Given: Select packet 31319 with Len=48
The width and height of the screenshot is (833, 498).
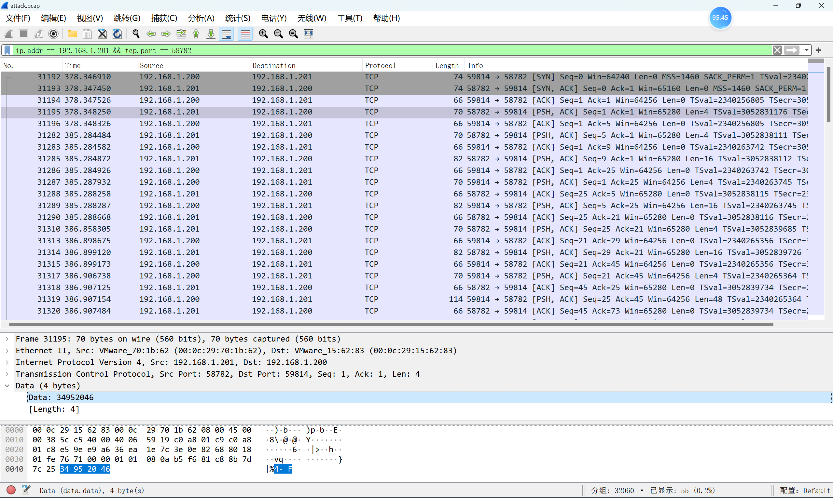Looking at the screenshot, I should 404,299.
